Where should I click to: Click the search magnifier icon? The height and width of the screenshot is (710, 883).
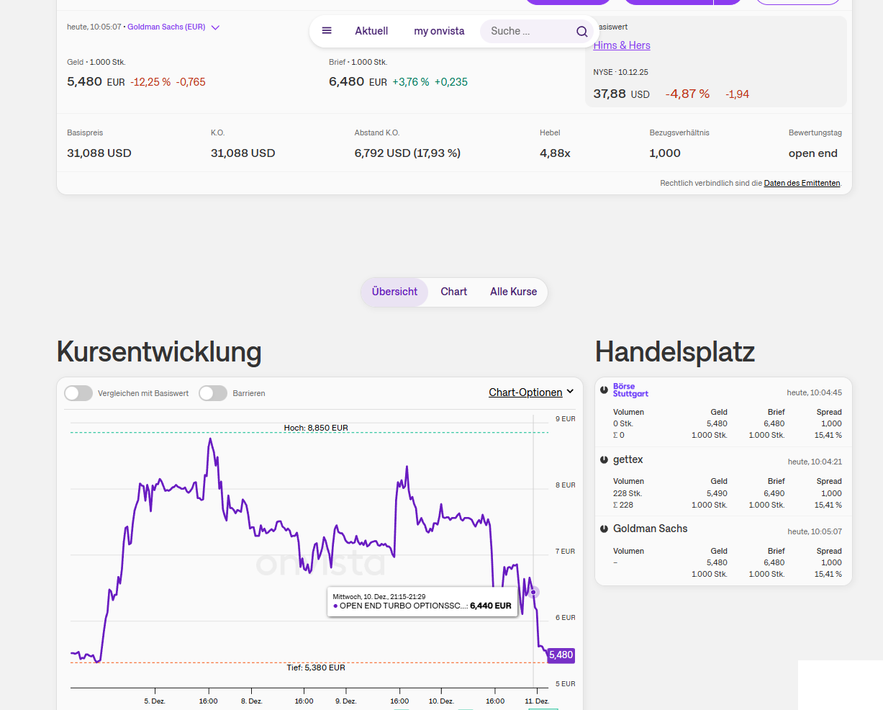click(x=581, y=32)
